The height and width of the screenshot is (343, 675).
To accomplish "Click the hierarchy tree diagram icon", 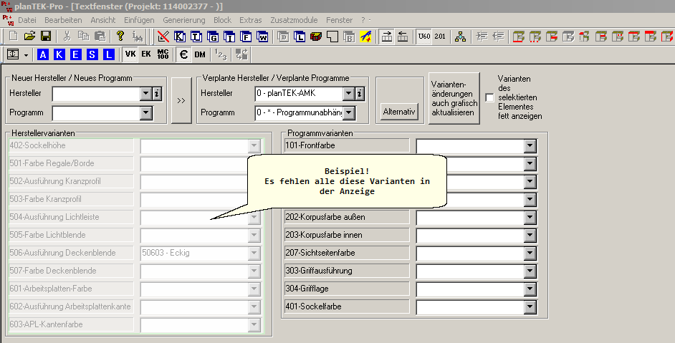I will coord(459,36).
